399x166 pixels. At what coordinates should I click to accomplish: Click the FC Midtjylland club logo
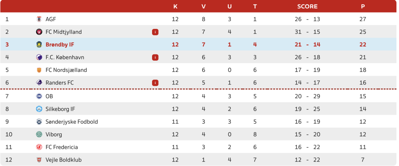(39, 32)
